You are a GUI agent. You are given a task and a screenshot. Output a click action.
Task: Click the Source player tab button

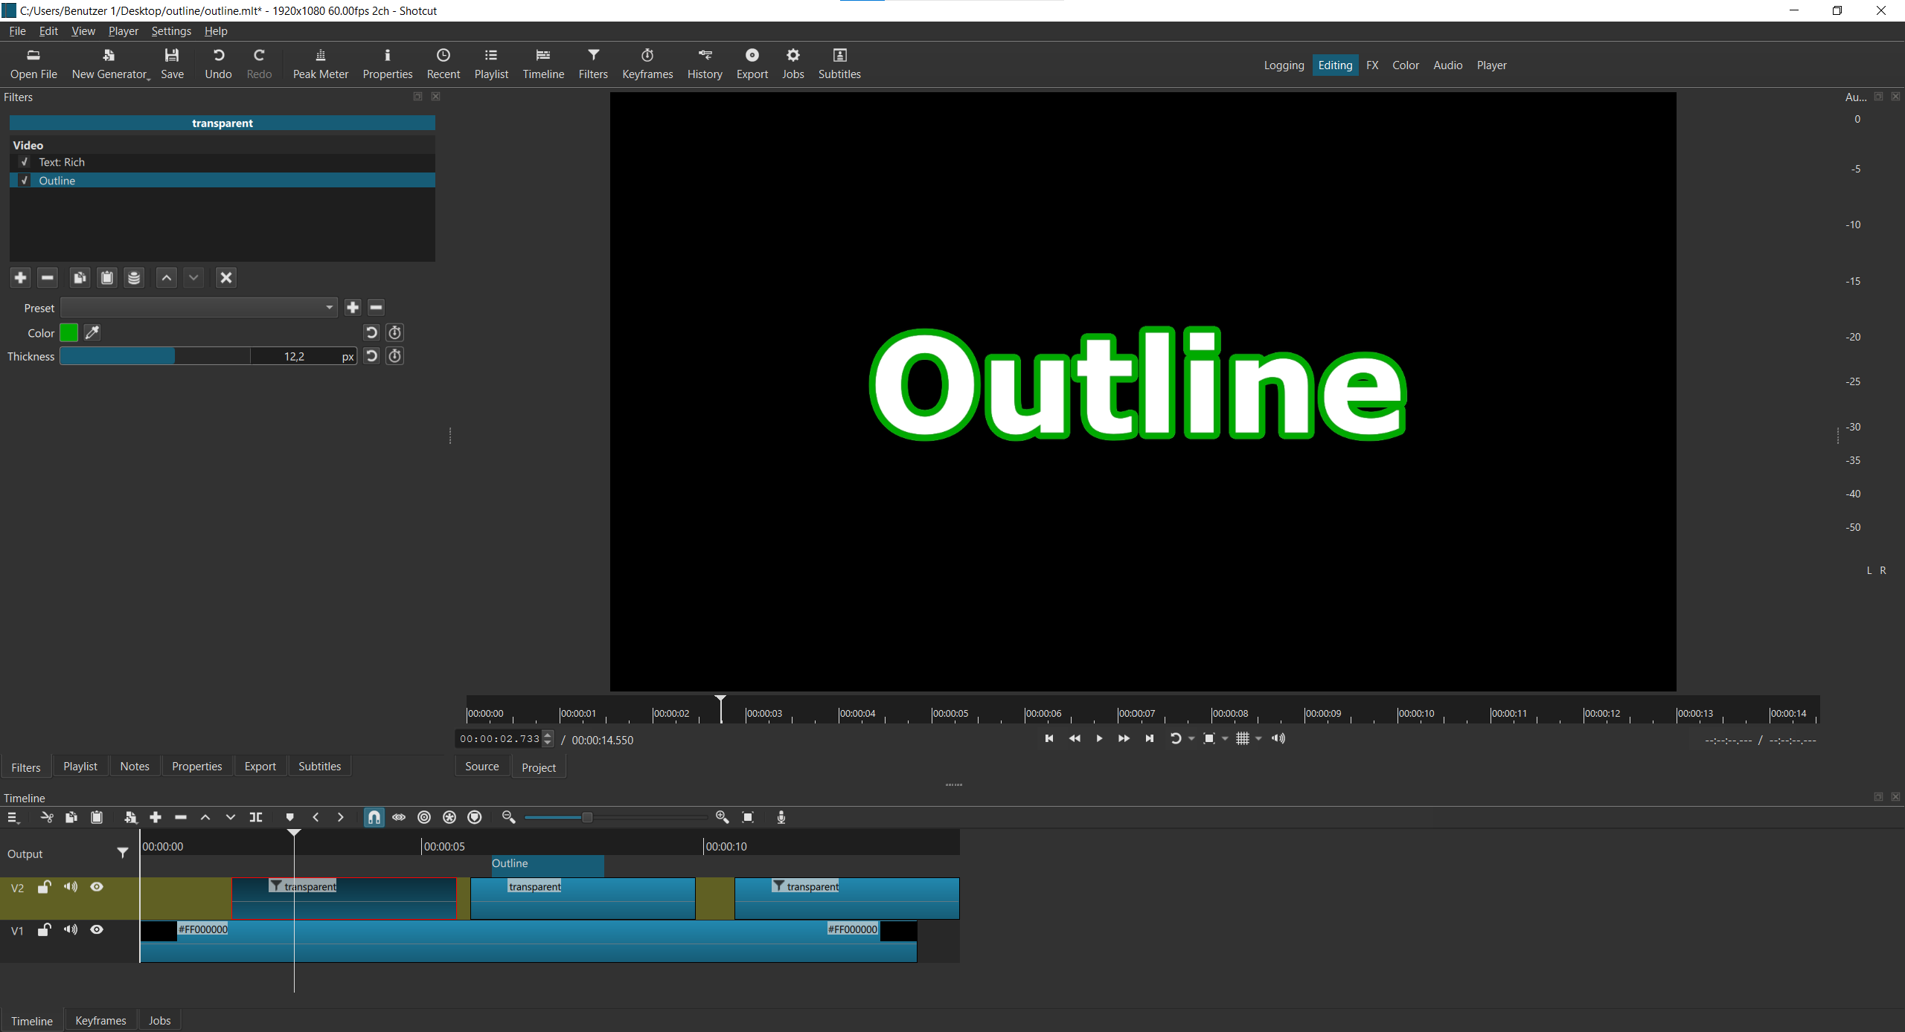(x=481, y=766)
